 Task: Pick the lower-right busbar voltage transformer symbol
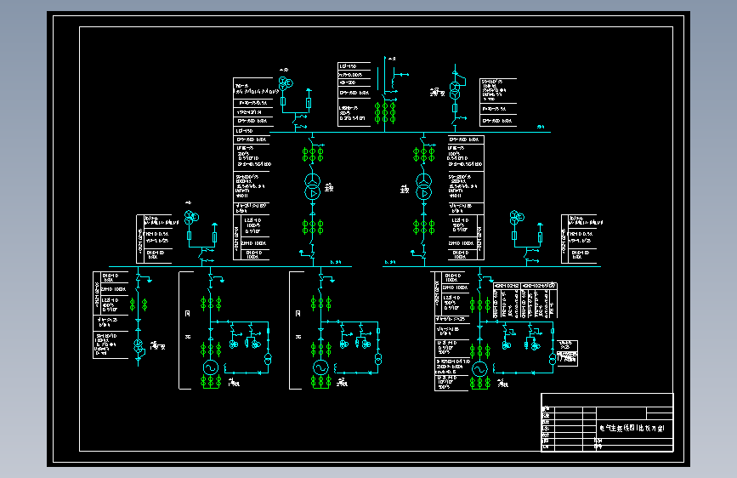[517, 218]
